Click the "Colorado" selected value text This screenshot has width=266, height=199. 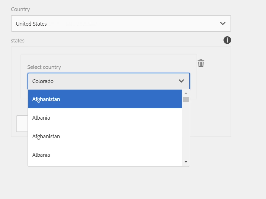pyautogui.click(x=43, y=81)
